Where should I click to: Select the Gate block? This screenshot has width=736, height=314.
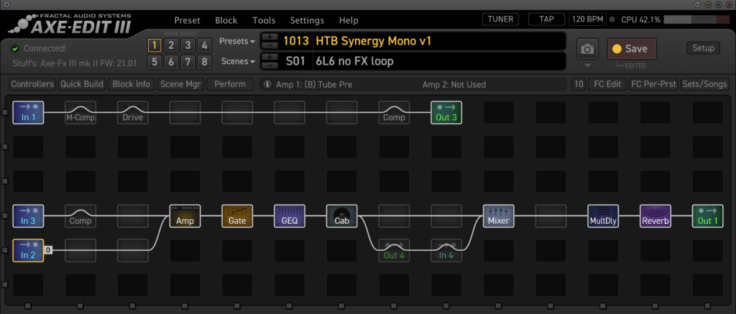237,216
